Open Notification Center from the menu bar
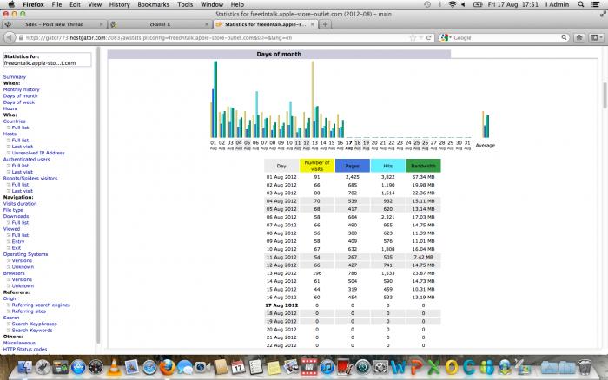This screenshot has height=380, width=608. coord(594,4)
